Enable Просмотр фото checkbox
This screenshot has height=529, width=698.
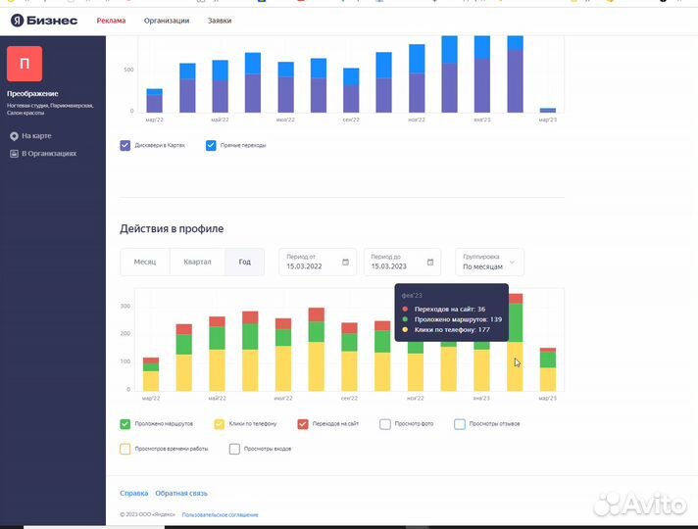385,424
